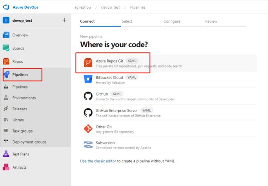The image size is (268, 186).
Task: Open agilezhou in the breadcrumb
Action: [82, 7]
